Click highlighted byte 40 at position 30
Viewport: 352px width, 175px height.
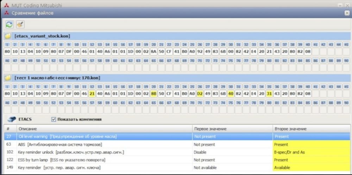coord(231,94)
